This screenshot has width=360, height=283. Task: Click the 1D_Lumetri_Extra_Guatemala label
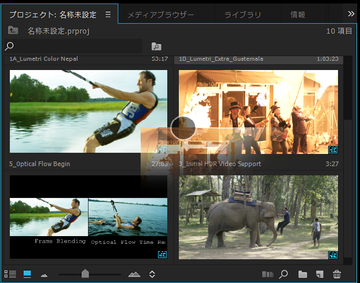pyautogui.click(x=221, y=59)
